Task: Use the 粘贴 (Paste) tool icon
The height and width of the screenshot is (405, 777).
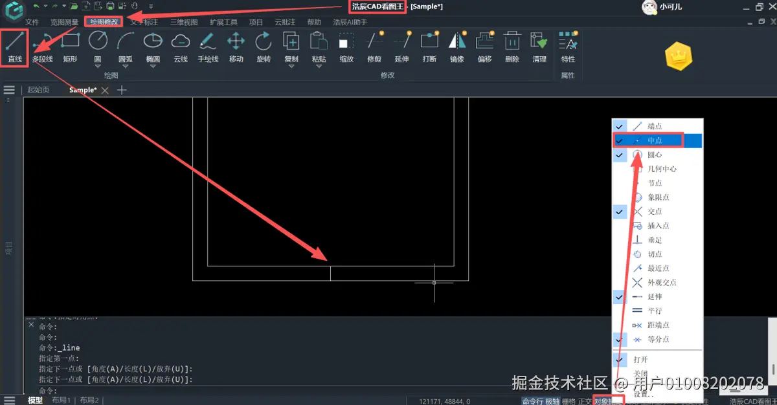Action: point(319,41)
